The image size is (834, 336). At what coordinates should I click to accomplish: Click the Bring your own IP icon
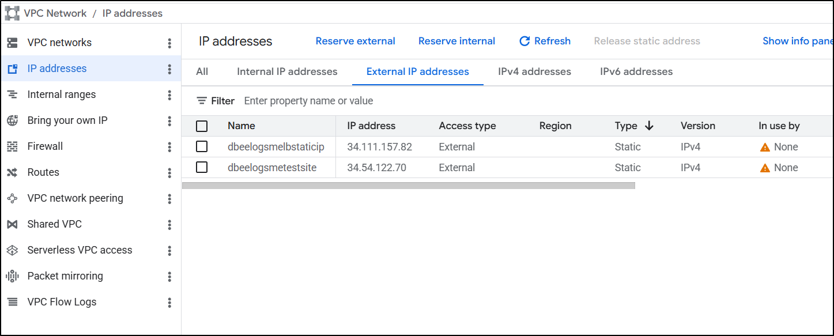pyautogui.click(x=12, y=120)
